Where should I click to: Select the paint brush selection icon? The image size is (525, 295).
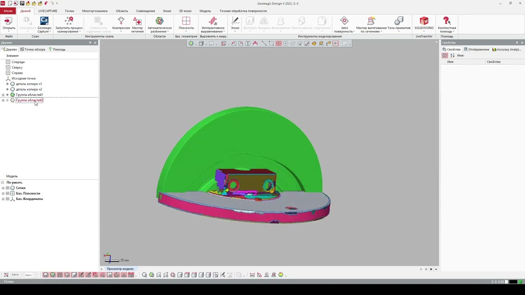pos(307,43)
